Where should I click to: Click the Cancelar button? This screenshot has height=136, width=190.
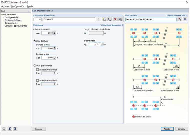point(181,129)
